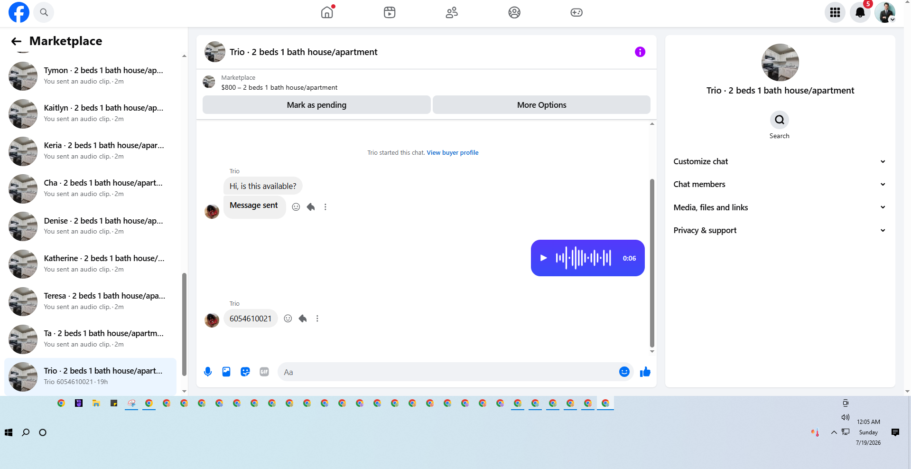Open the GIF picker

264,372
